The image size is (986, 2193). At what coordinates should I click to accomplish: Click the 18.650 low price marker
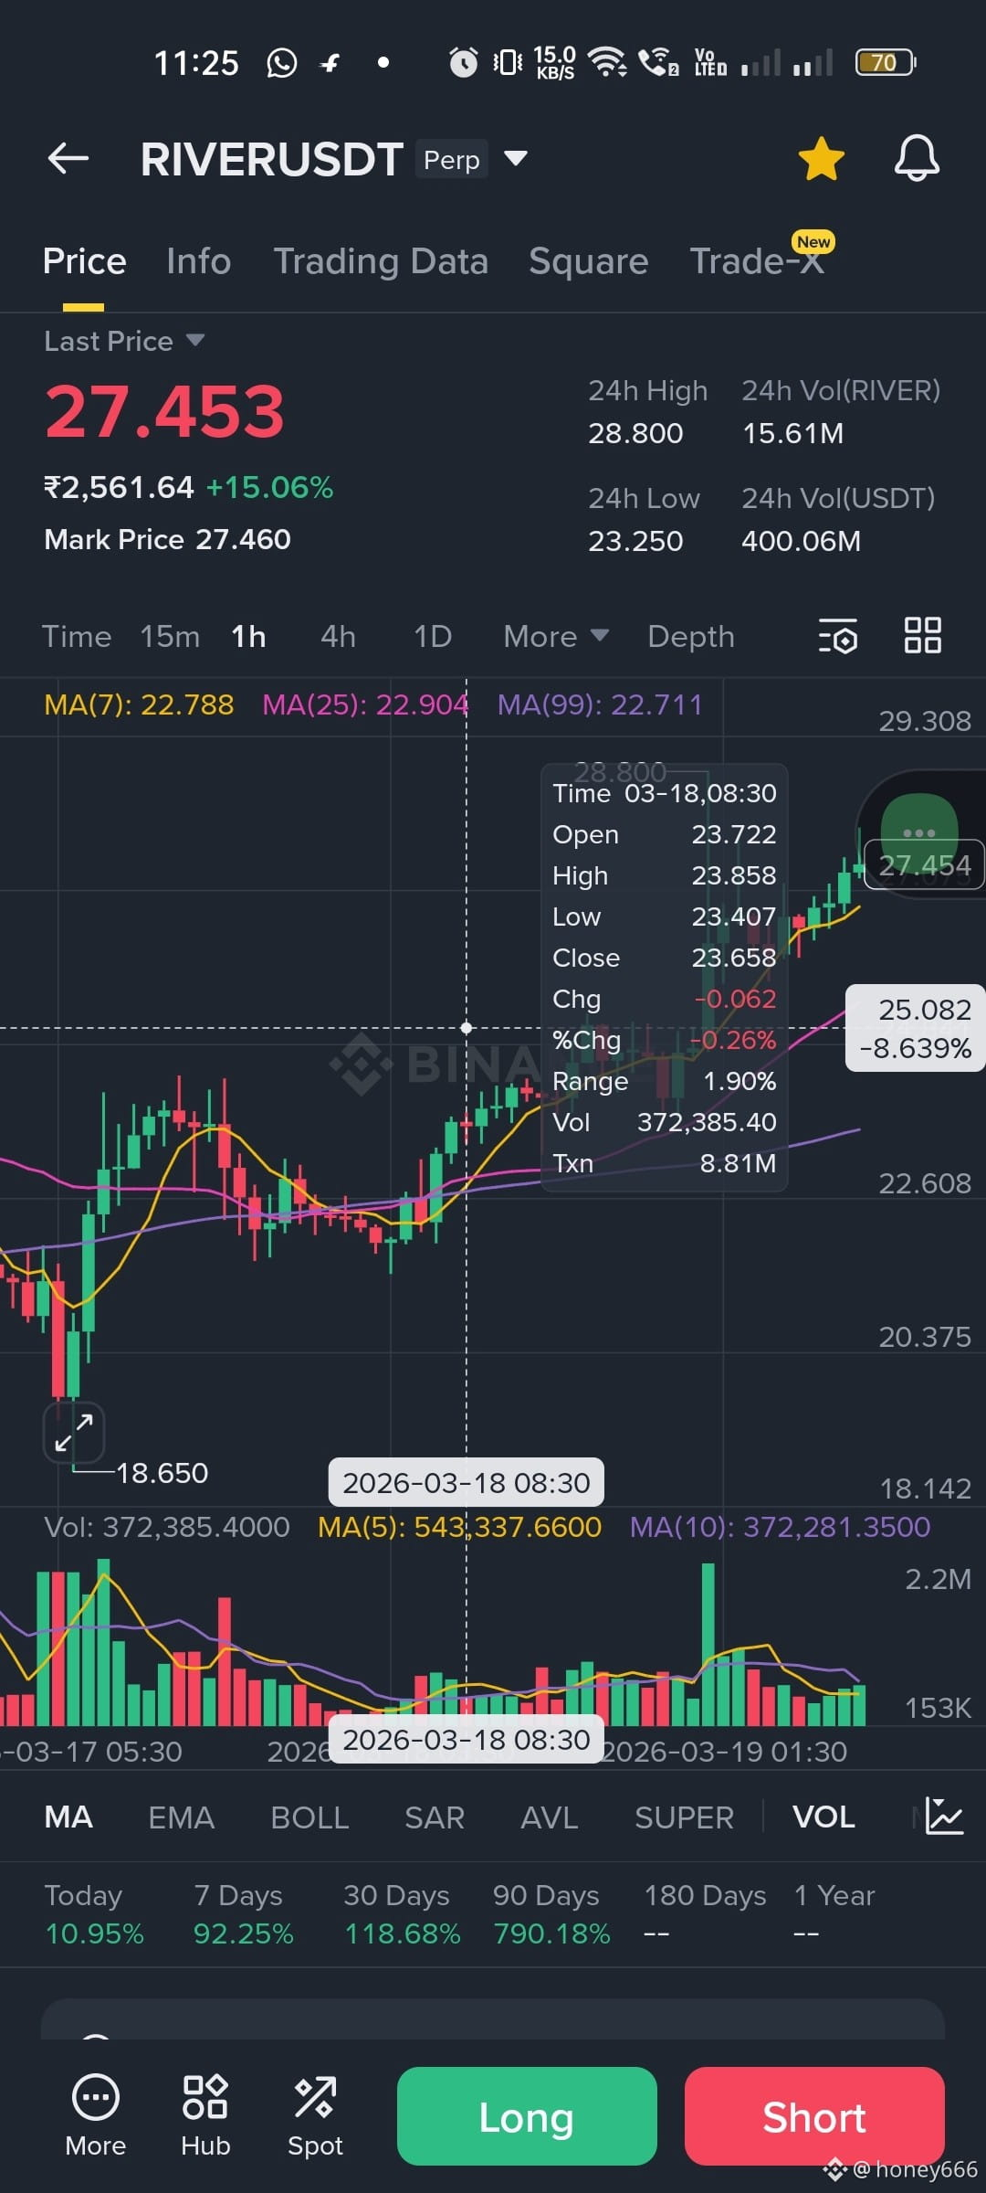(162, 1473)
